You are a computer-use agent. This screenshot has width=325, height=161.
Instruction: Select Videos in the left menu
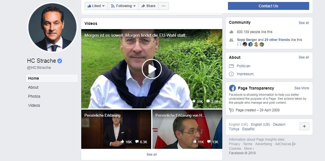coord(34,105)
